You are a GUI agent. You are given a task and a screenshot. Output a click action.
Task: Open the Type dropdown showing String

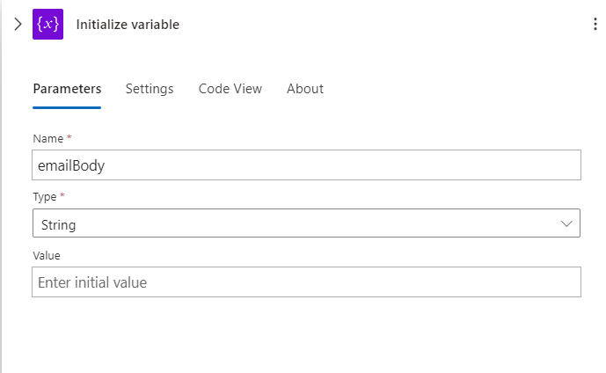point(299,223)
